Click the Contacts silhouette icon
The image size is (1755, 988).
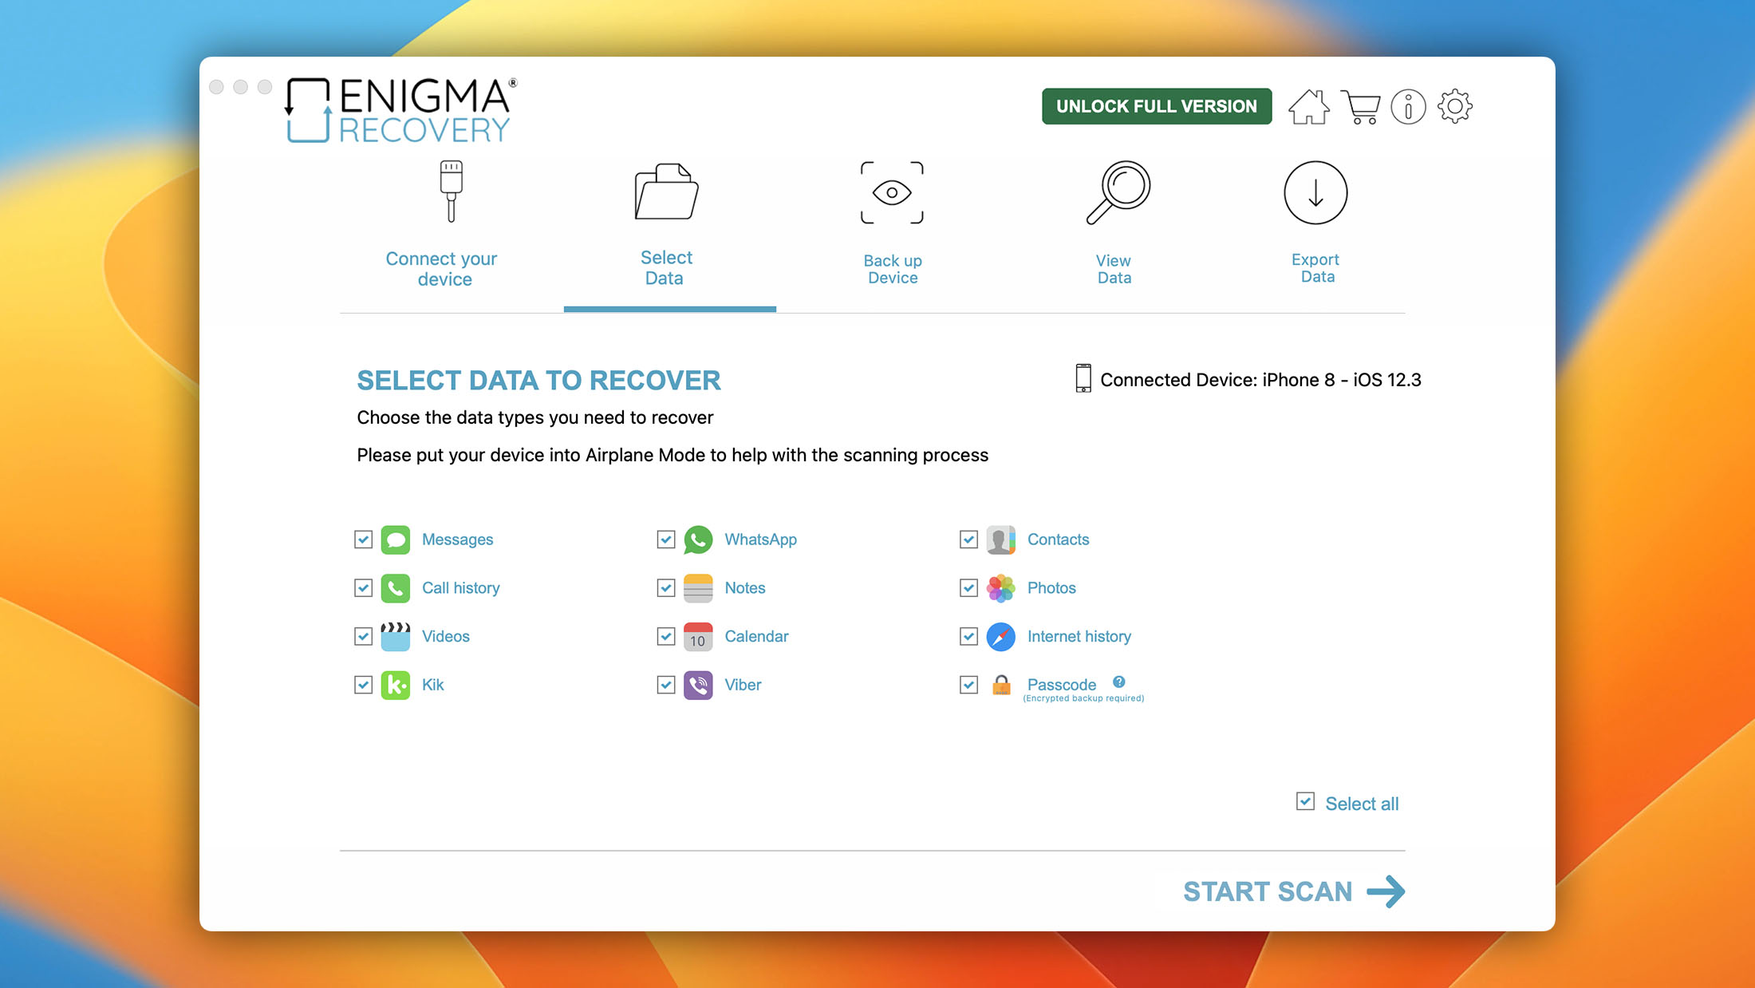[x=1001, y=539]
